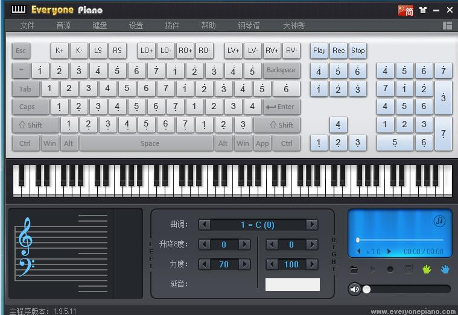Increase right-hand octave value
Screen dimensions: 458x315
point(312,245)
